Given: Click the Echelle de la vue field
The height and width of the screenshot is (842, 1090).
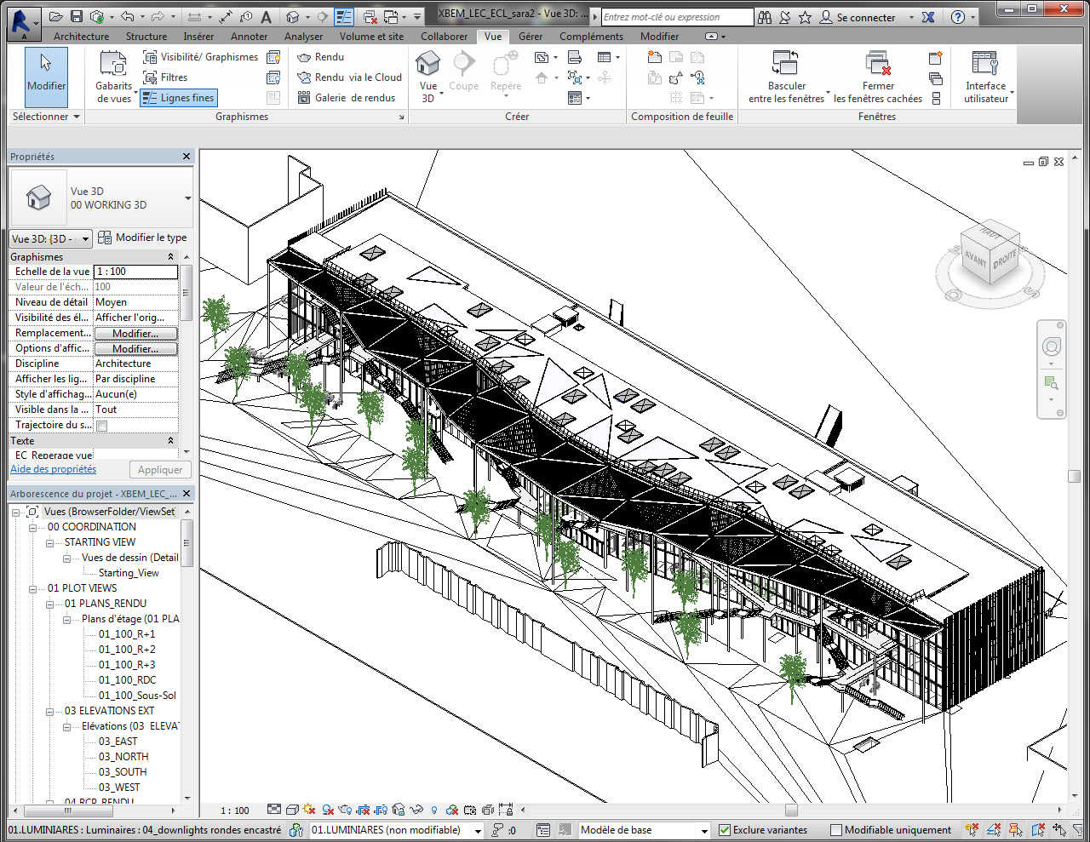Looking at the screenshot, I should [135, 272].
